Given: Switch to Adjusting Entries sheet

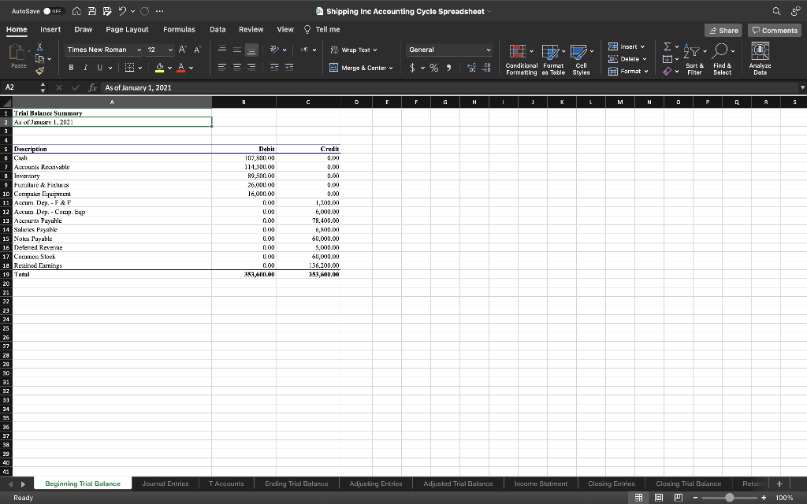Looking at the screenshot, I should point(376,484).
